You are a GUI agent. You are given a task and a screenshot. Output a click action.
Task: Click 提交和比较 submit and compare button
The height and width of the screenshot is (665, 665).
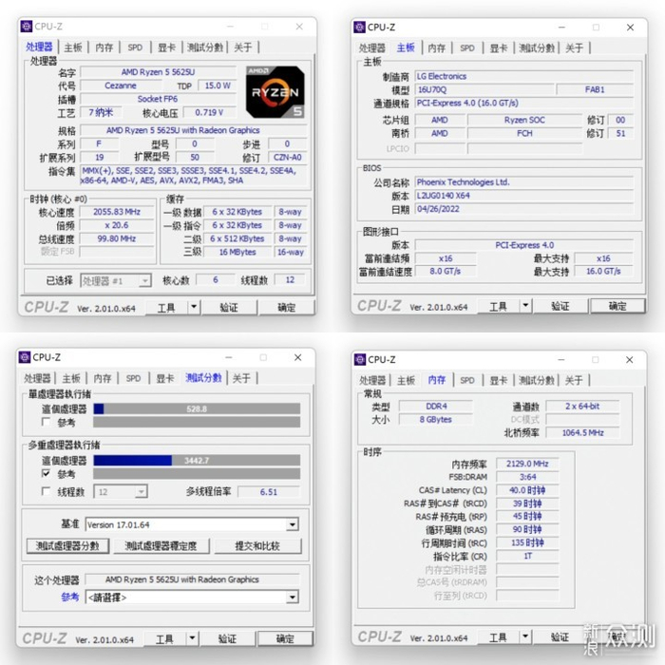click(257, 546)
